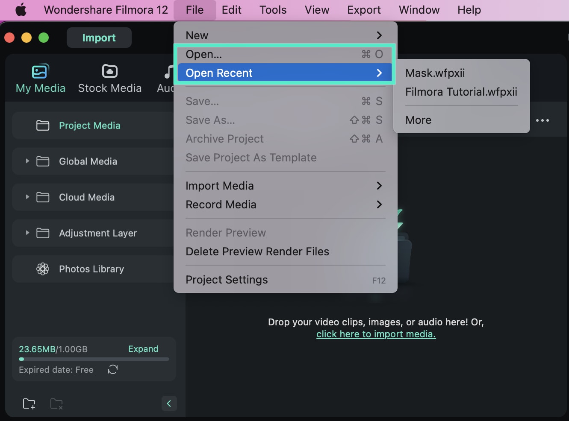Image resolution: width=569 pixels, height=421 pixels.
Task: Select Delete Preview Render Files
Action: pyautogui.click(x=257, y=251)
